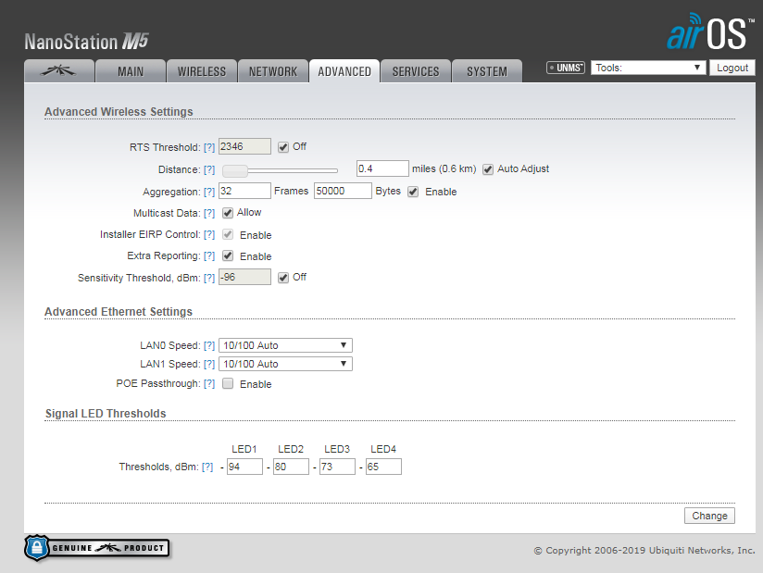Viewport: 763px width, 573px height.
Task: Click the airOS logo
Action: [710, 31]
